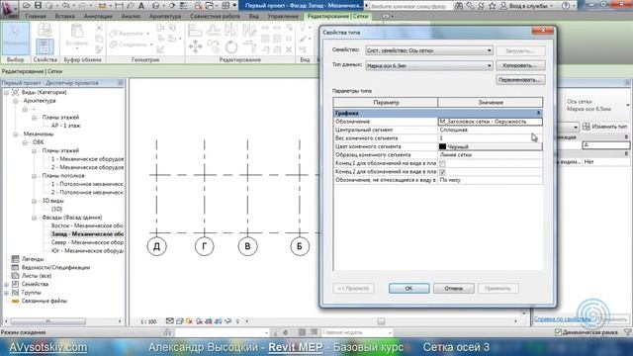This screenshot has height=356, width=633.
Task: Click the Align tool icon in Редактирование panel
Action: point(195,30)
